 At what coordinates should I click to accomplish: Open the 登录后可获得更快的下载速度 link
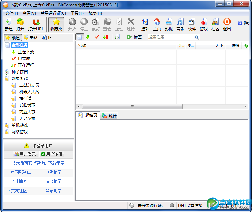point(38,163)
